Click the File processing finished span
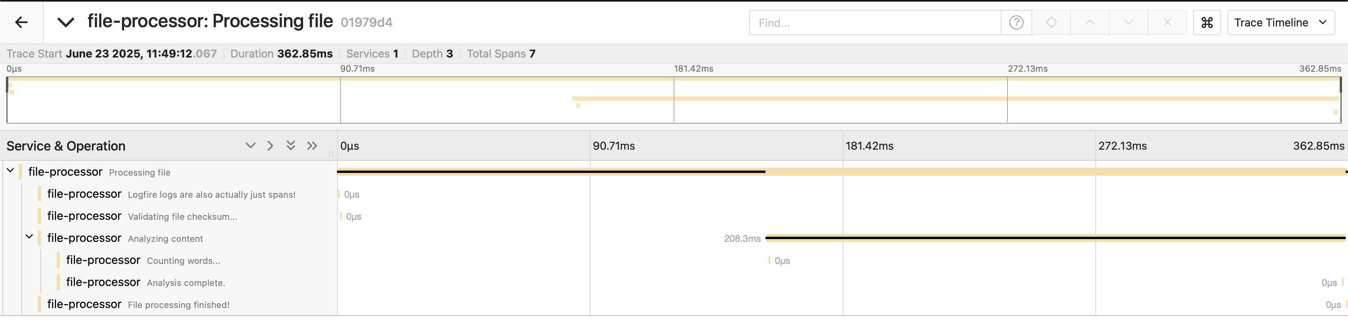Image resolution: width=1348 pixels, height=323 pixels. [x=179, y=305]
